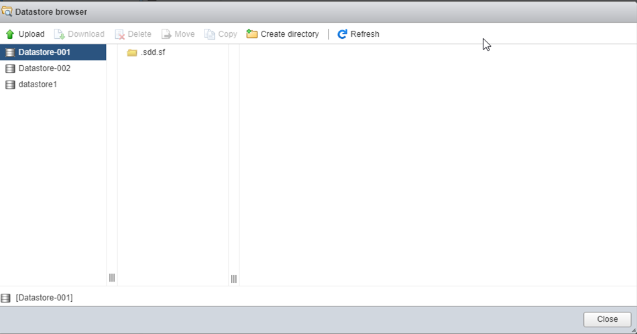The height and width of the screenshot is (334, 637).
Task: Click the Move file icon
Action: [x=166, y=34]
